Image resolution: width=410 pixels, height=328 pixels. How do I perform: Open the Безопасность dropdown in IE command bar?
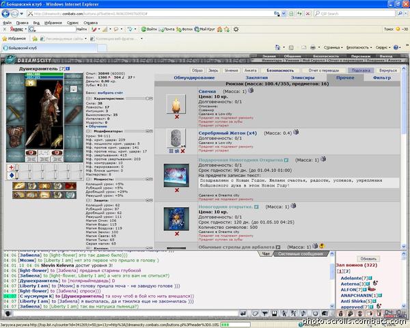(359, 48)
